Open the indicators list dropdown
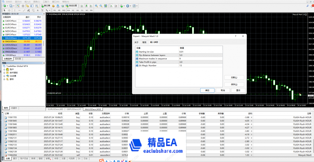This screenshot has height=162, width=314. click(x=124, y=6)
